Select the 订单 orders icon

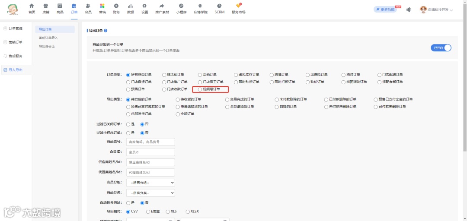point(74,6)
